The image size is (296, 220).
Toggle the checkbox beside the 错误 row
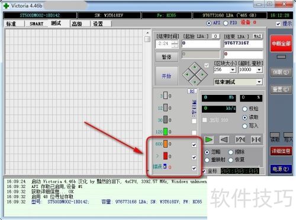tap(194, 168)
